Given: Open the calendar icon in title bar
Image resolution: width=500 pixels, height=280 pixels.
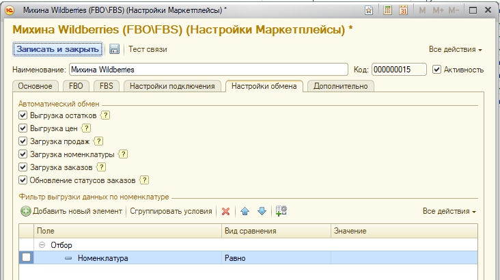Looking at the screenshot, I should coord(404,10).
